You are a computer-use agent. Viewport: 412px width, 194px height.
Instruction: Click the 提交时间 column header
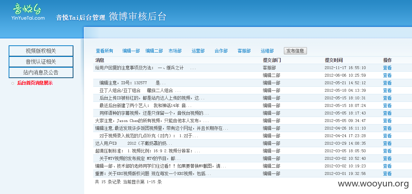[x=334, y=60]
